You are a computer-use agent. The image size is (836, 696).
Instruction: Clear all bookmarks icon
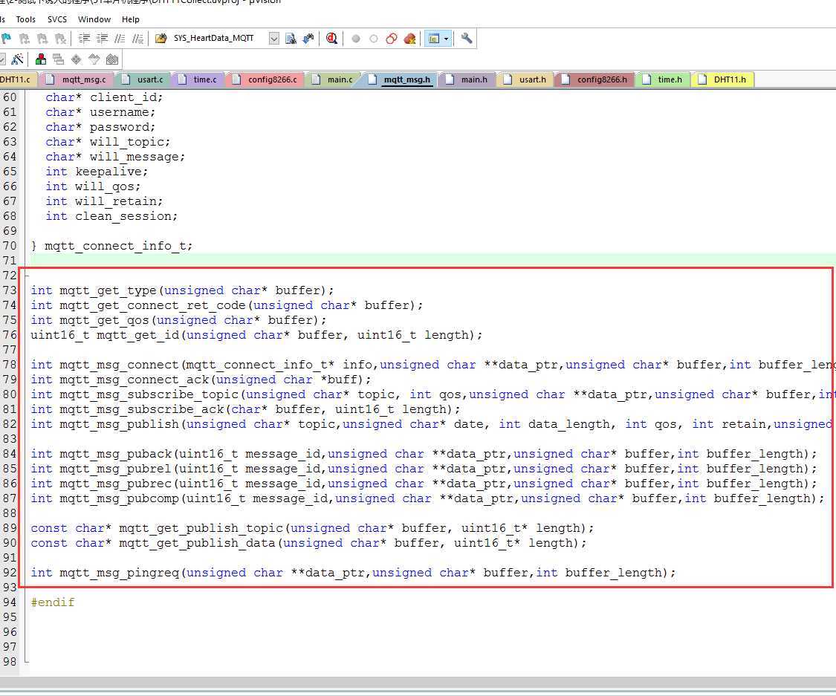pos(61,39)
